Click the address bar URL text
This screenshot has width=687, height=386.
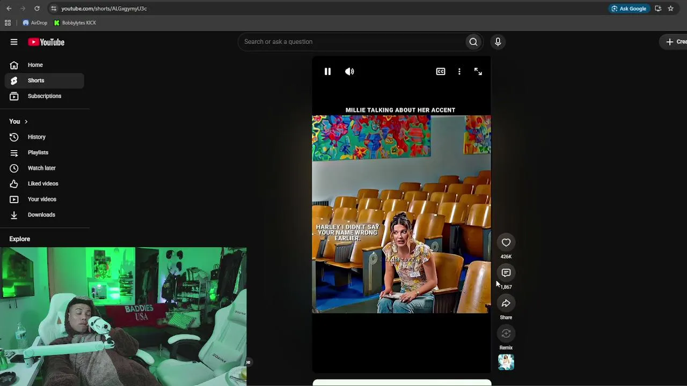(104, 9)
